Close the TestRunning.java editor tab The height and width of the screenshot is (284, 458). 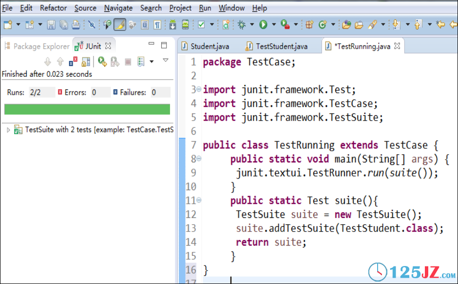(x=397, y=46)
